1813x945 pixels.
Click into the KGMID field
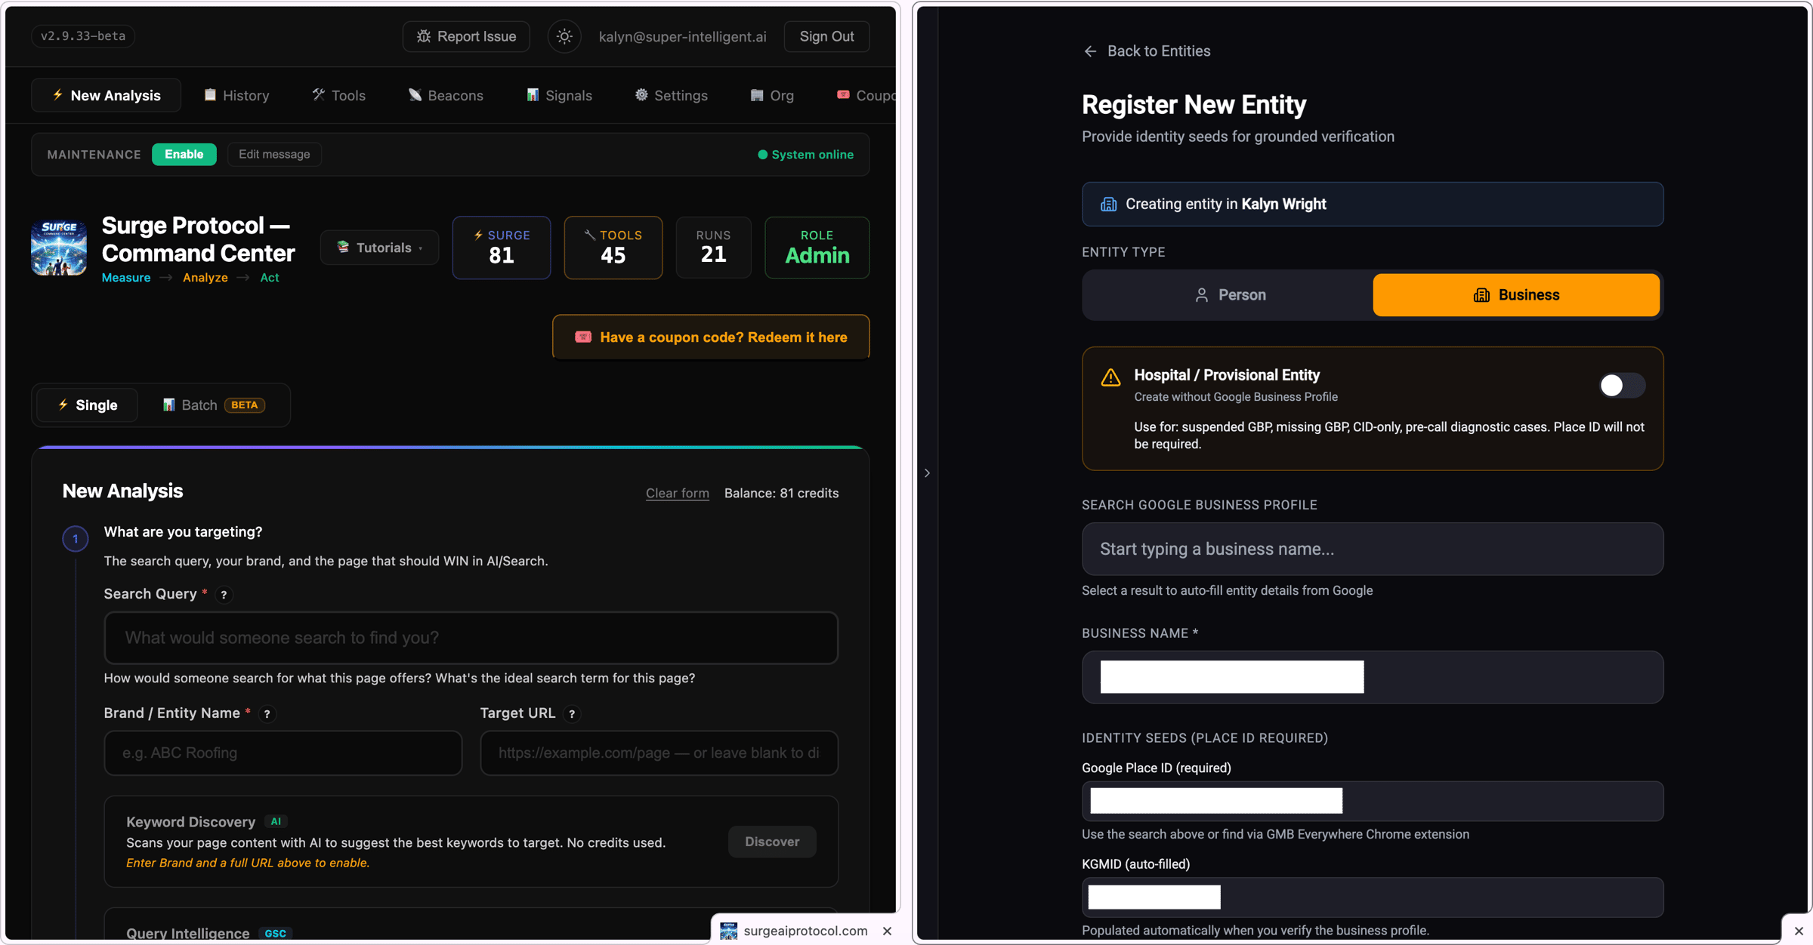click(1373, 897)
